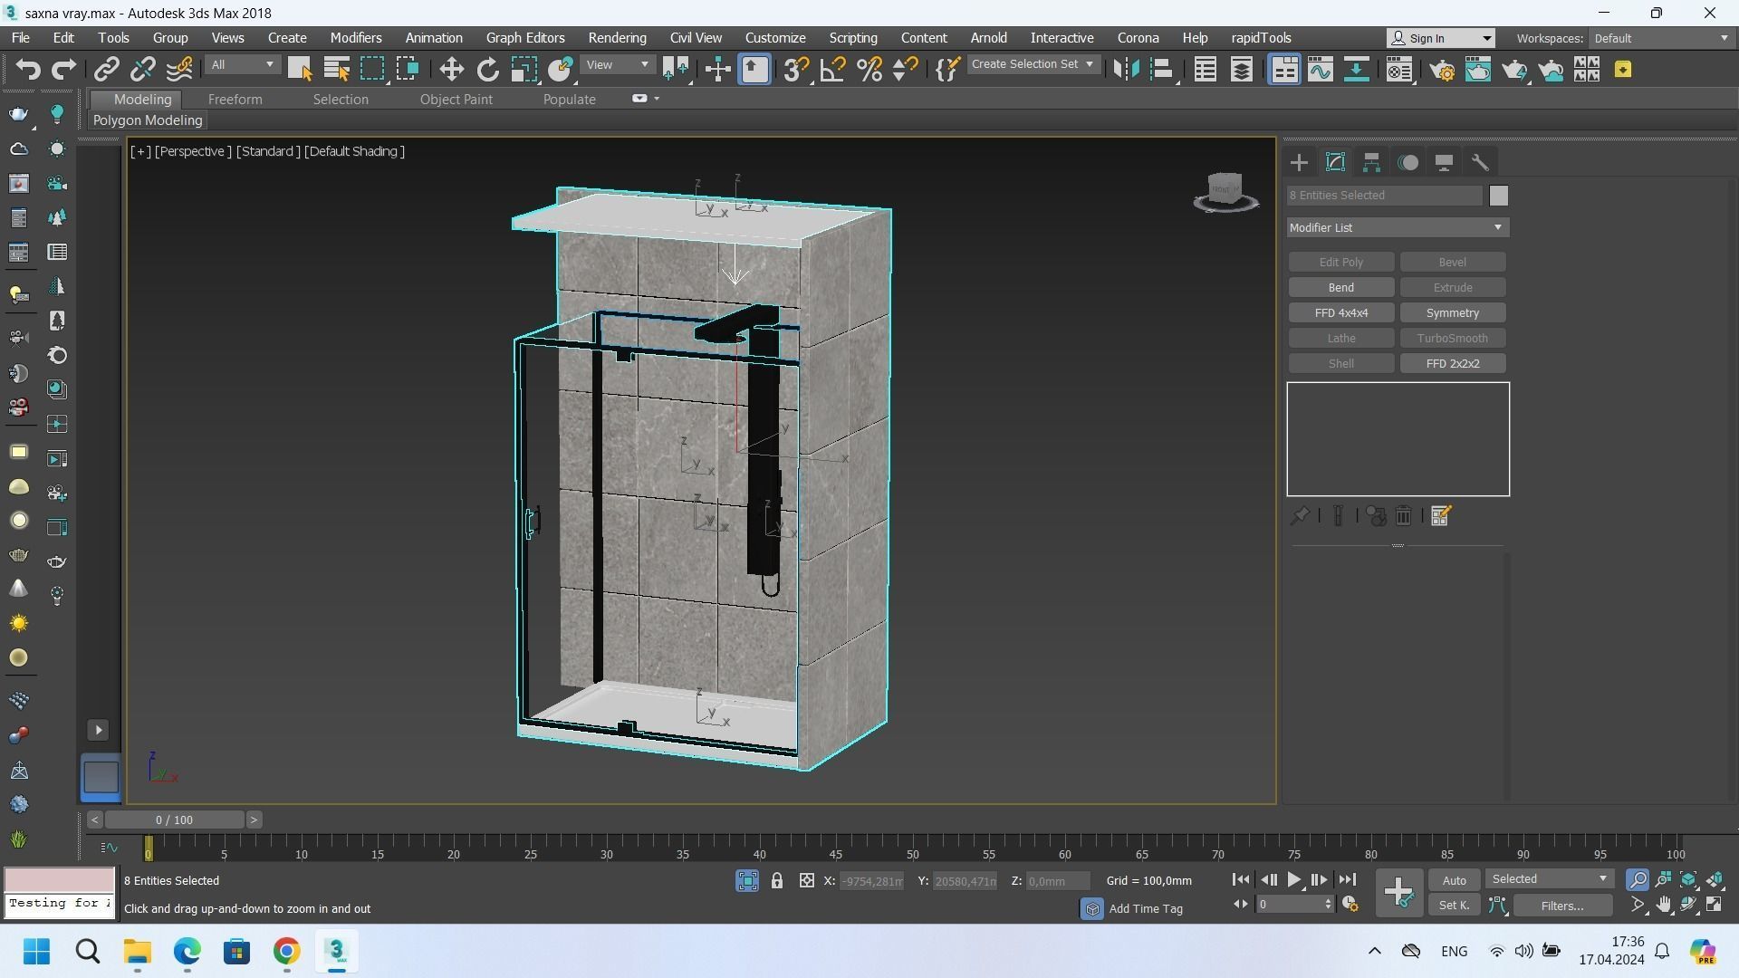The image size is (1739, 978).
Task: Activate the Select and Rotate tool
Action: pyautogui.click(x=487, y=70)
